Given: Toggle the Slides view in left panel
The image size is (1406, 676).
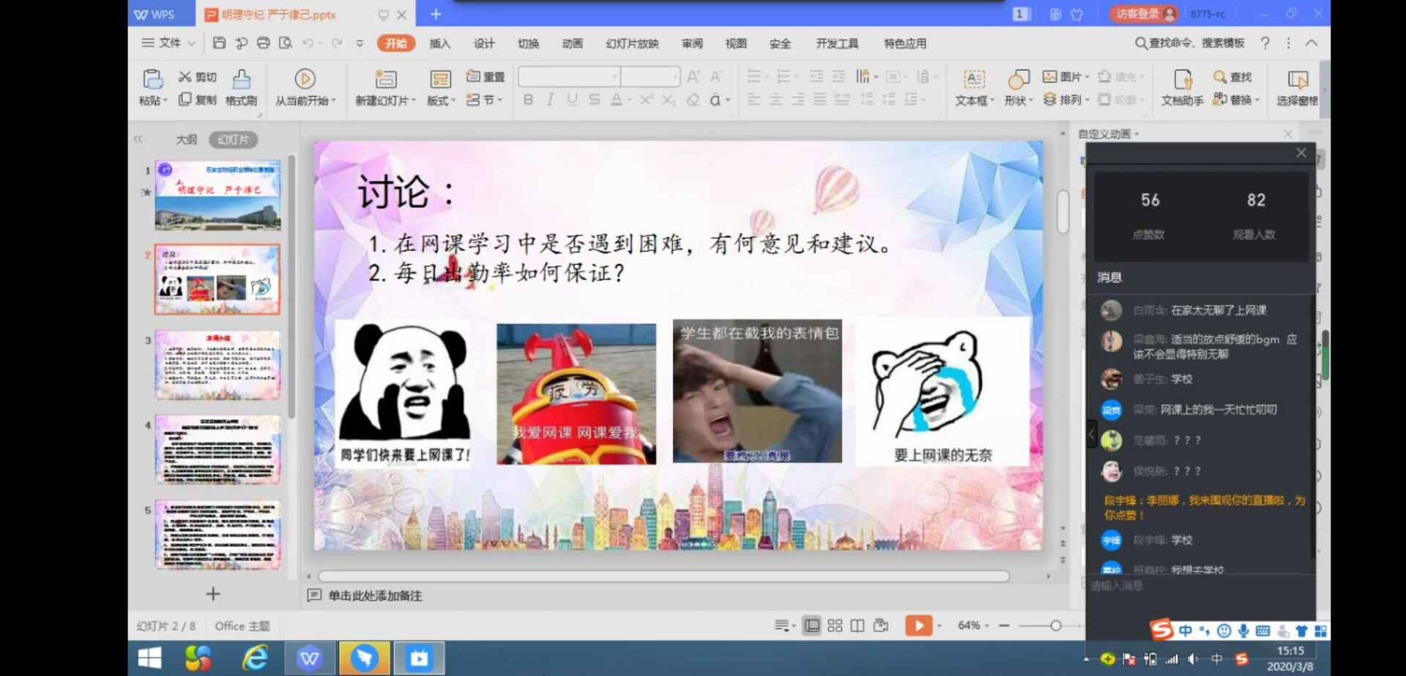Looking at the screenshot, I should pyautogui.click(x=233, y=140).
